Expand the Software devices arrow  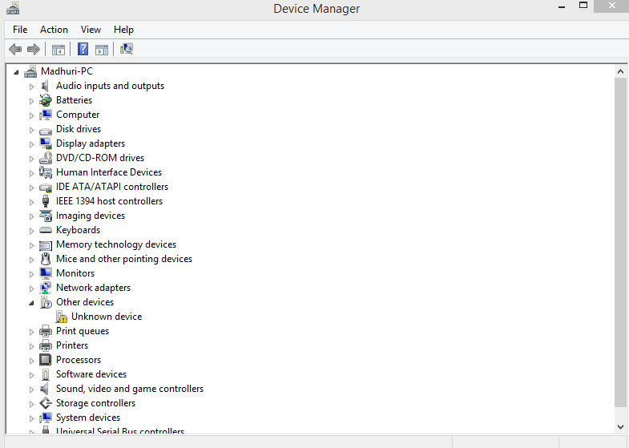31,375
